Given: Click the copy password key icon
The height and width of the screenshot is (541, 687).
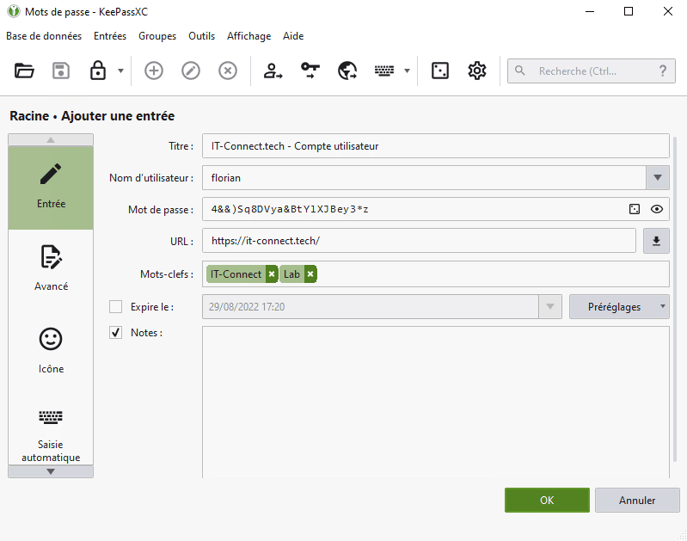Looking at the screenshot, I should pos(310,71).
